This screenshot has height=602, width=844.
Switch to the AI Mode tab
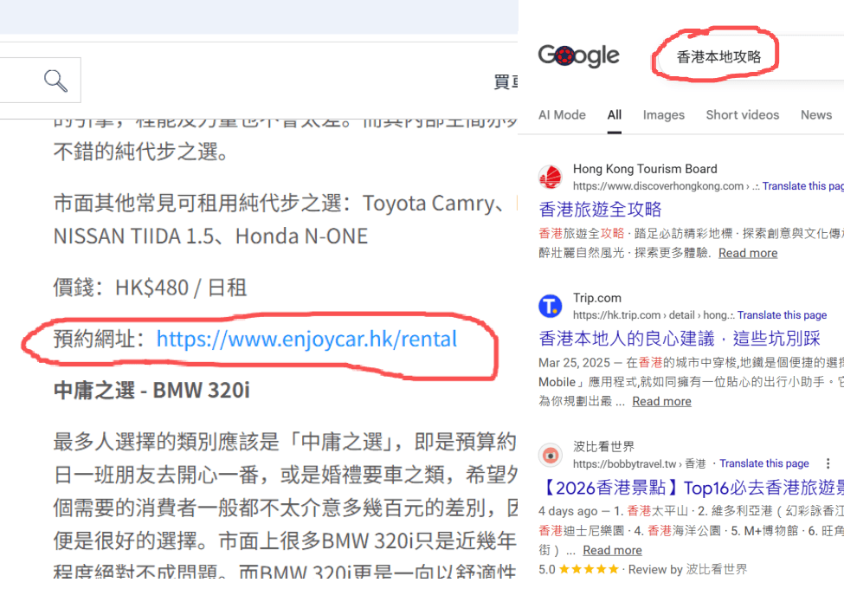click(562, 114)
